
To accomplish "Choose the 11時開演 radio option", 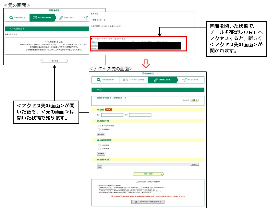I will [98, 149].
